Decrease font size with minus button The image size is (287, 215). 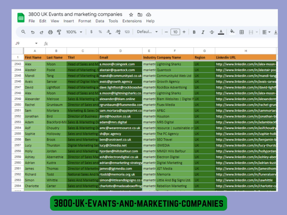(166, 32)
